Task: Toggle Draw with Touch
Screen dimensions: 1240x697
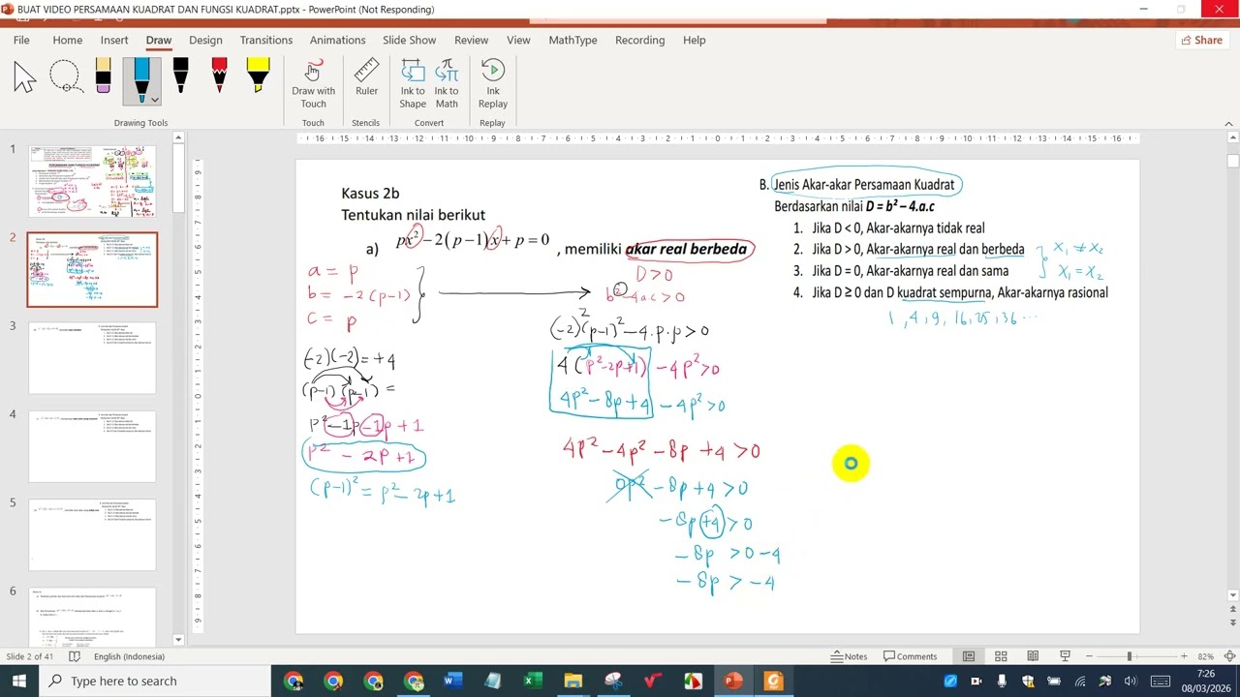Action: point(313,84)
